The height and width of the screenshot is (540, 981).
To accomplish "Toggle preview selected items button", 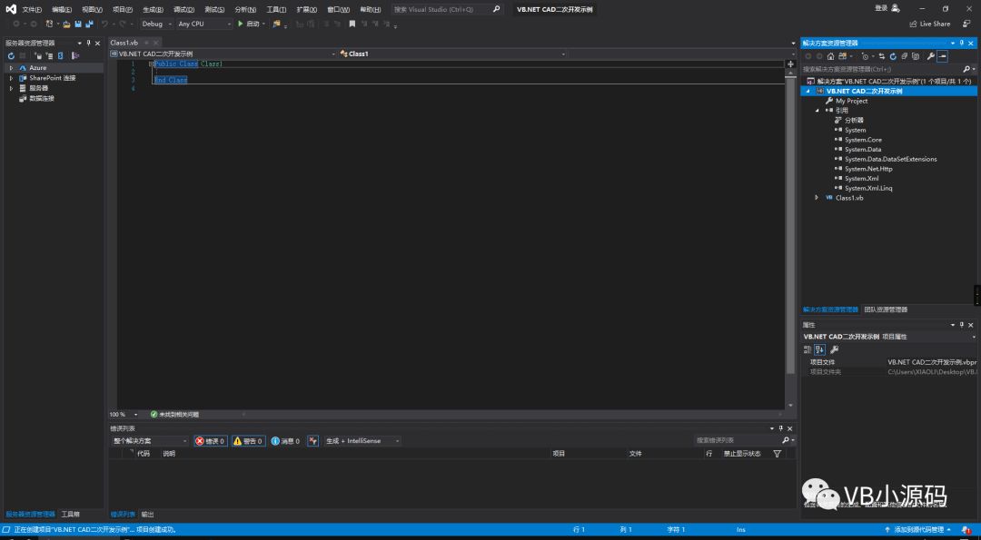I will [x=942, y=56].
